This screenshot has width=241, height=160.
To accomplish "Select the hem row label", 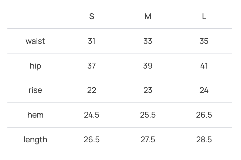I will (x=35, y=115).
